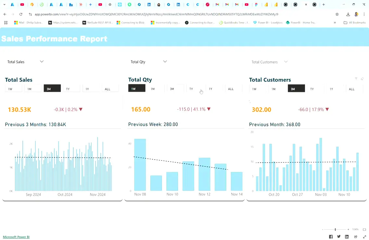Share the report on LinkedIn
Screen dimensions: 369x240
(347, 237)
